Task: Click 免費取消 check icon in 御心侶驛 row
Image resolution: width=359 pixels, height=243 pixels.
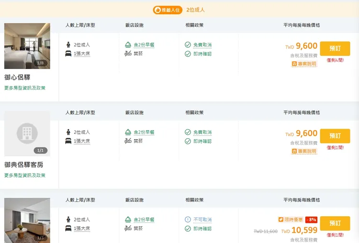Action: tap(188, 44)
